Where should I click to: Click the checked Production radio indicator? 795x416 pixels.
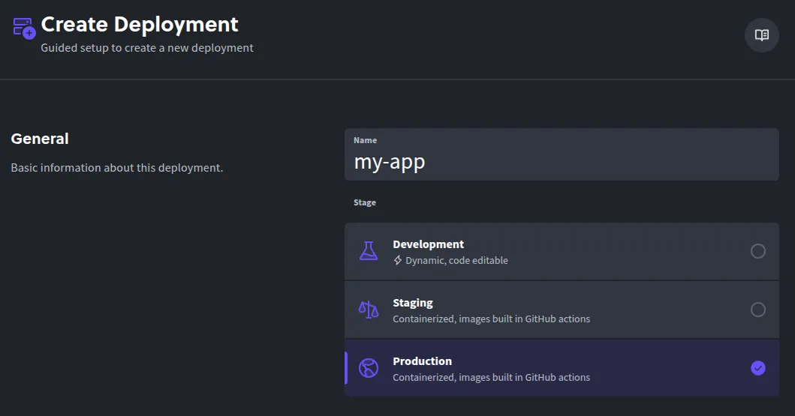point(757,368)
